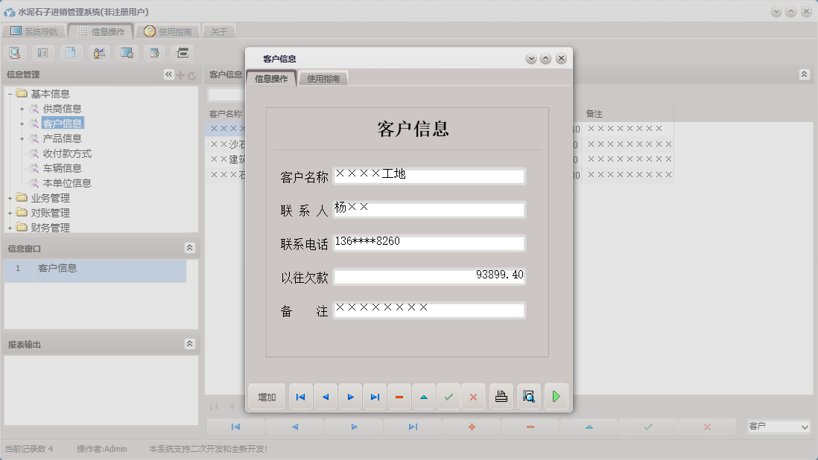Delete the record using red minus icon

coord(399,397)
